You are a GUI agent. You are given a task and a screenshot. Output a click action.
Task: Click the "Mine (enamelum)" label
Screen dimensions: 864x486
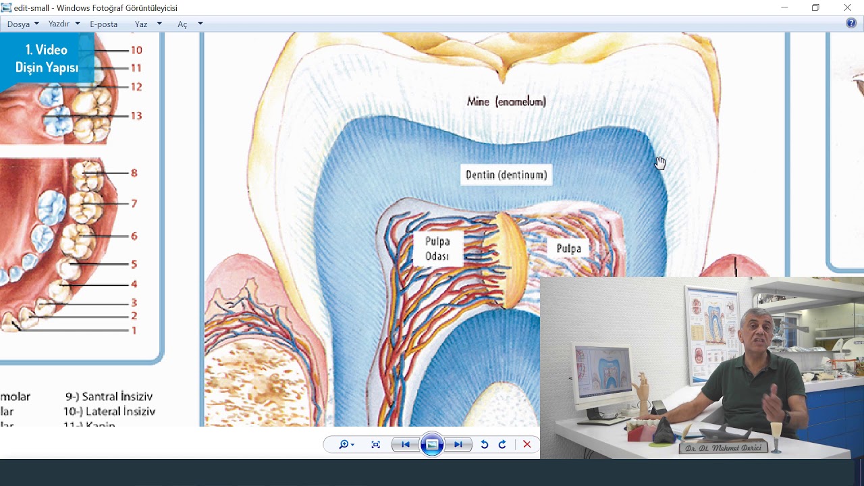(x=506, y=101)
